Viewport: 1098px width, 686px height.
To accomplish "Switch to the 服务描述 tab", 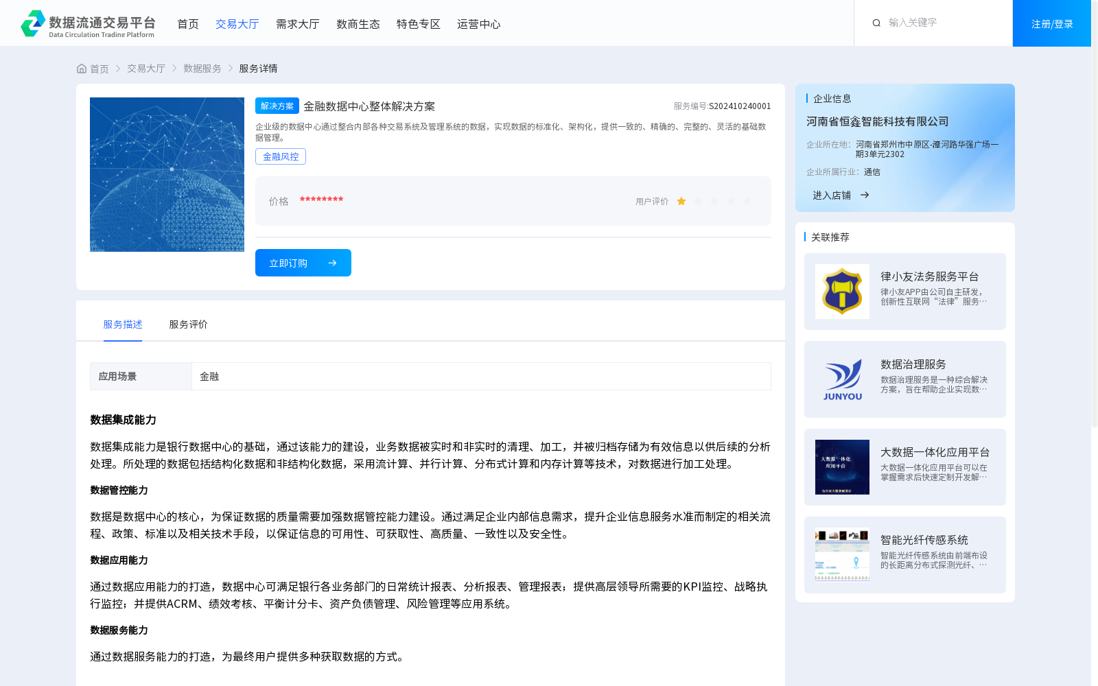I will coord(123,324).
